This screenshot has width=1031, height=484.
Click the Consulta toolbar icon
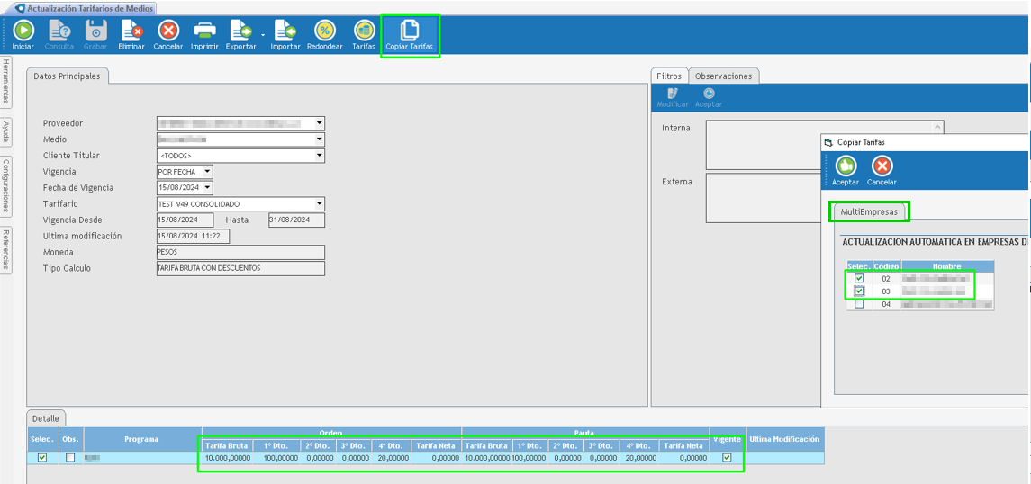(59, 35)
